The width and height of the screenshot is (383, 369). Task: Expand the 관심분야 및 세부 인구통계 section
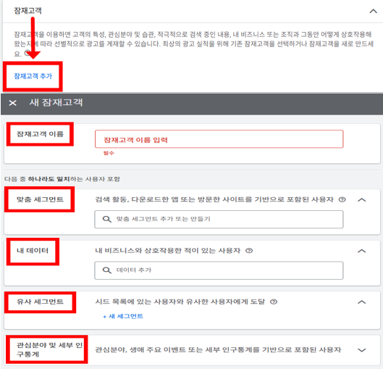coord(362,350)
